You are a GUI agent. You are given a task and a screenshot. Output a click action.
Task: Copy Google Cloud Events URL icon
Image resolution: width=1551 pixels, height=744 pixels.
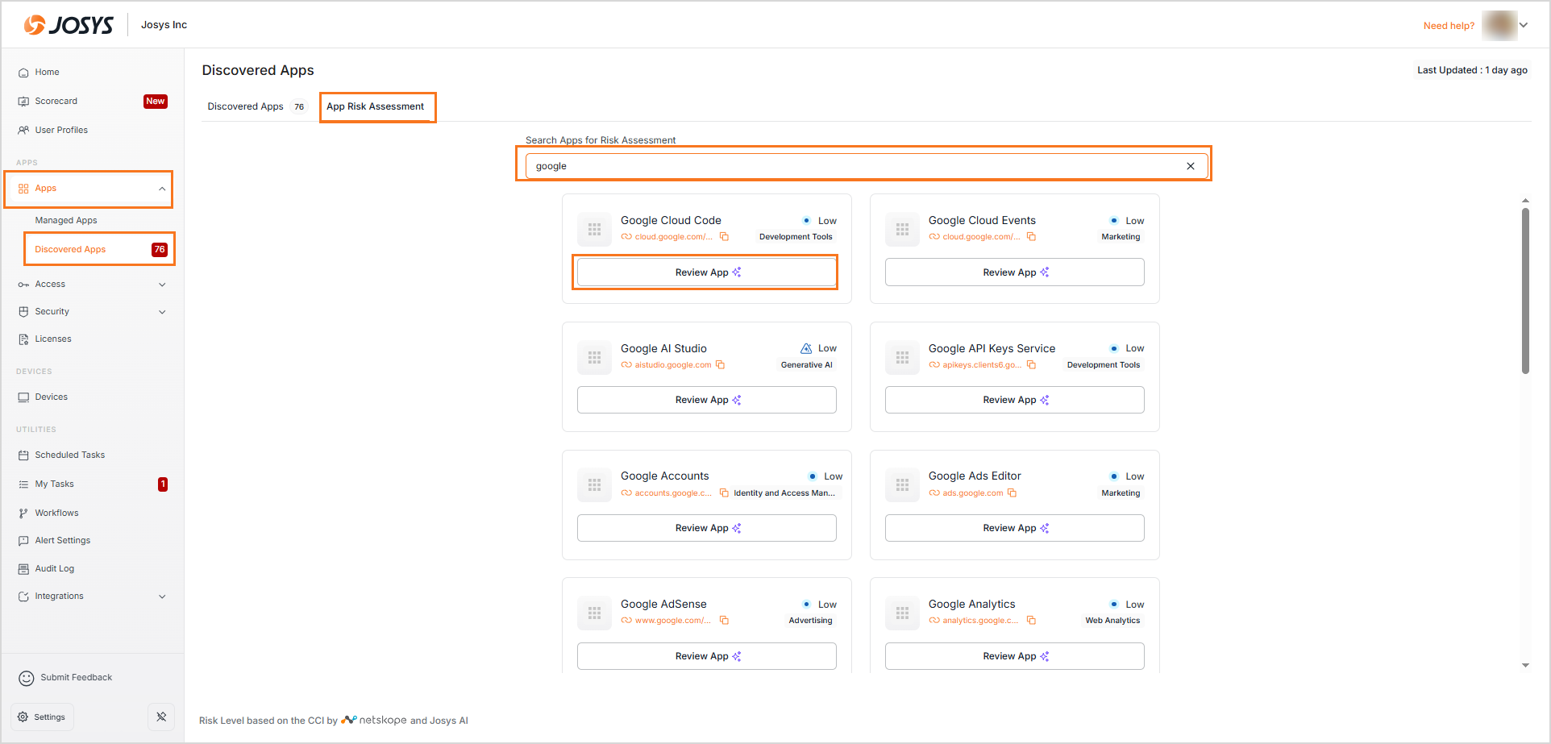coord(1031,237)
